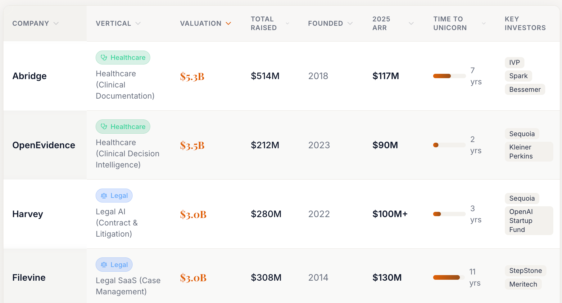Screen dimensions: 562x303
Task: Click OpenEvidence's $3.5B valuation figure
Action: point(192,145)
